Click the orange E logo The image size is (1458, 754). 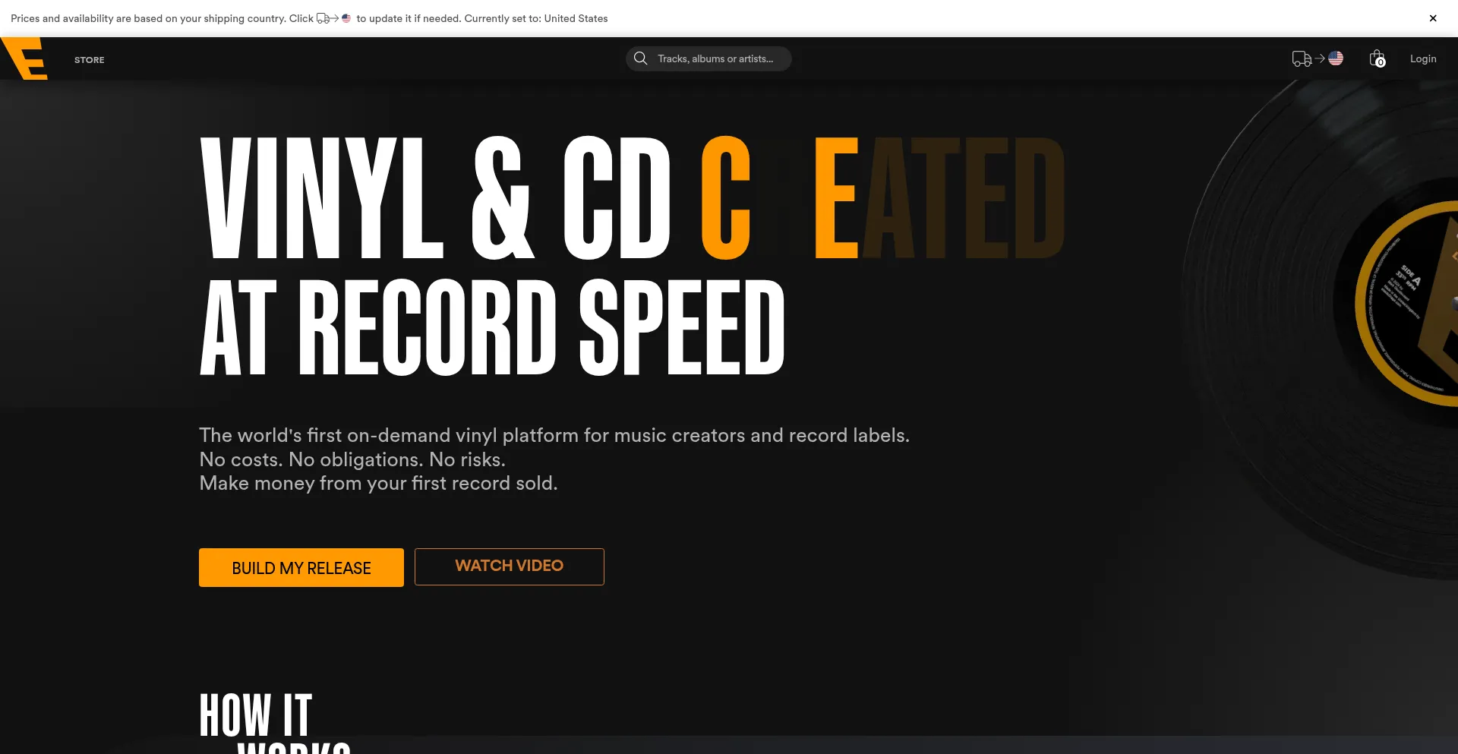tap(25, 58)
